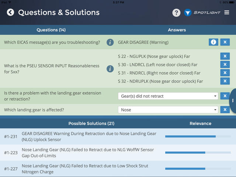Tap 'S 30 - LNDRCL (Left nose door closed) Far'
This screenshot has height=177, width=236.
tap(157, 65)
